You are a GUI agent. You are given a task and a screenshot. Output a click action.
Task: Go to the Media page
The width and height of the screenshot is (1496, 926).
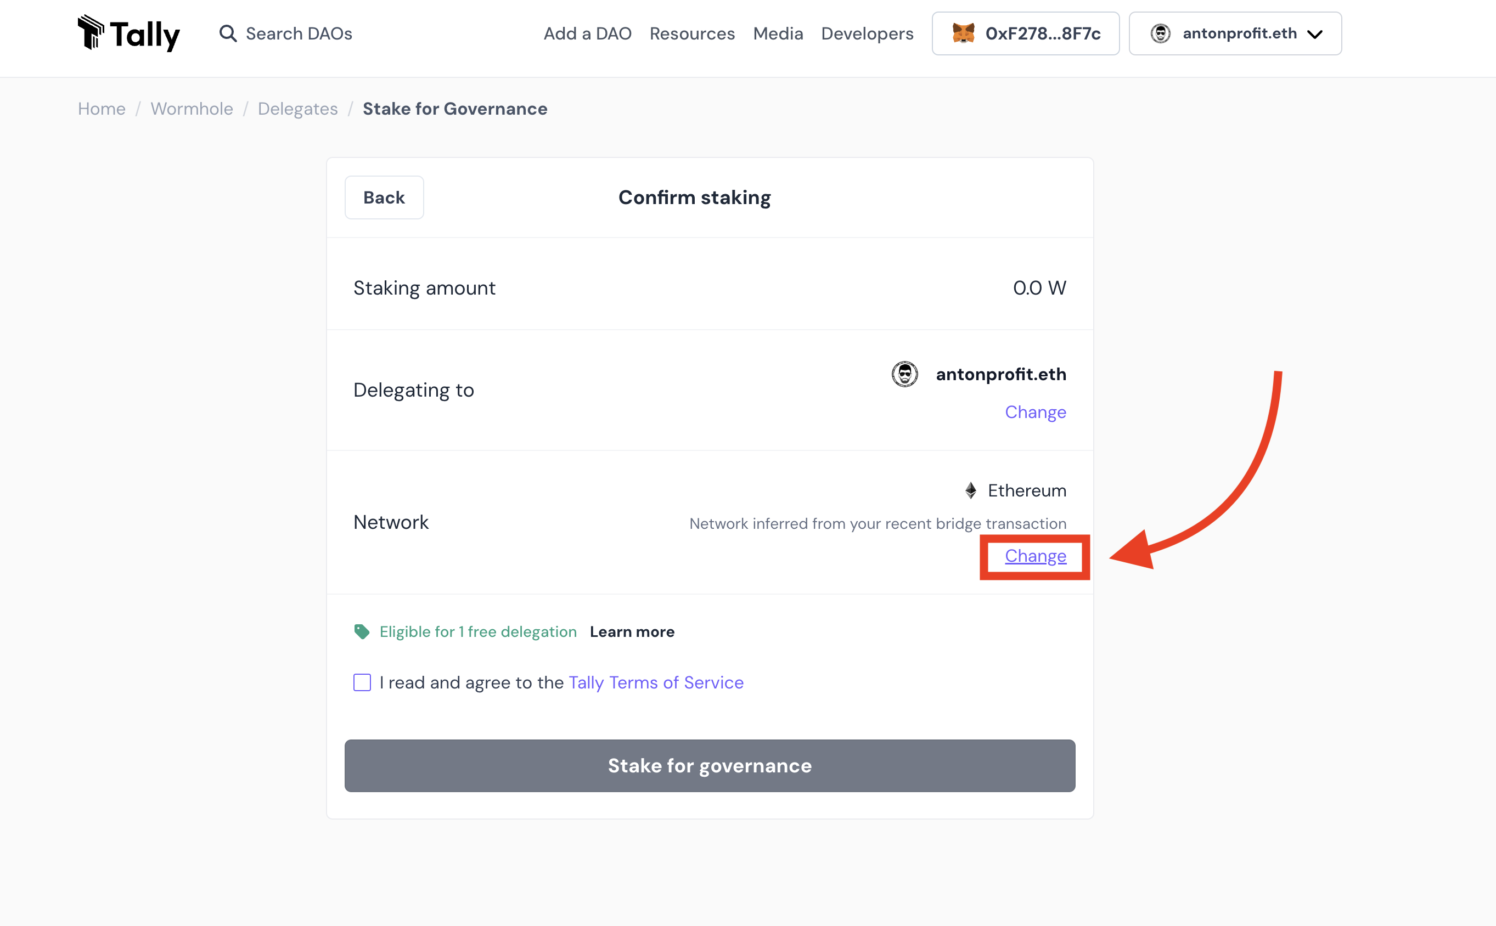pyautogui.click(x=778, y=33)
